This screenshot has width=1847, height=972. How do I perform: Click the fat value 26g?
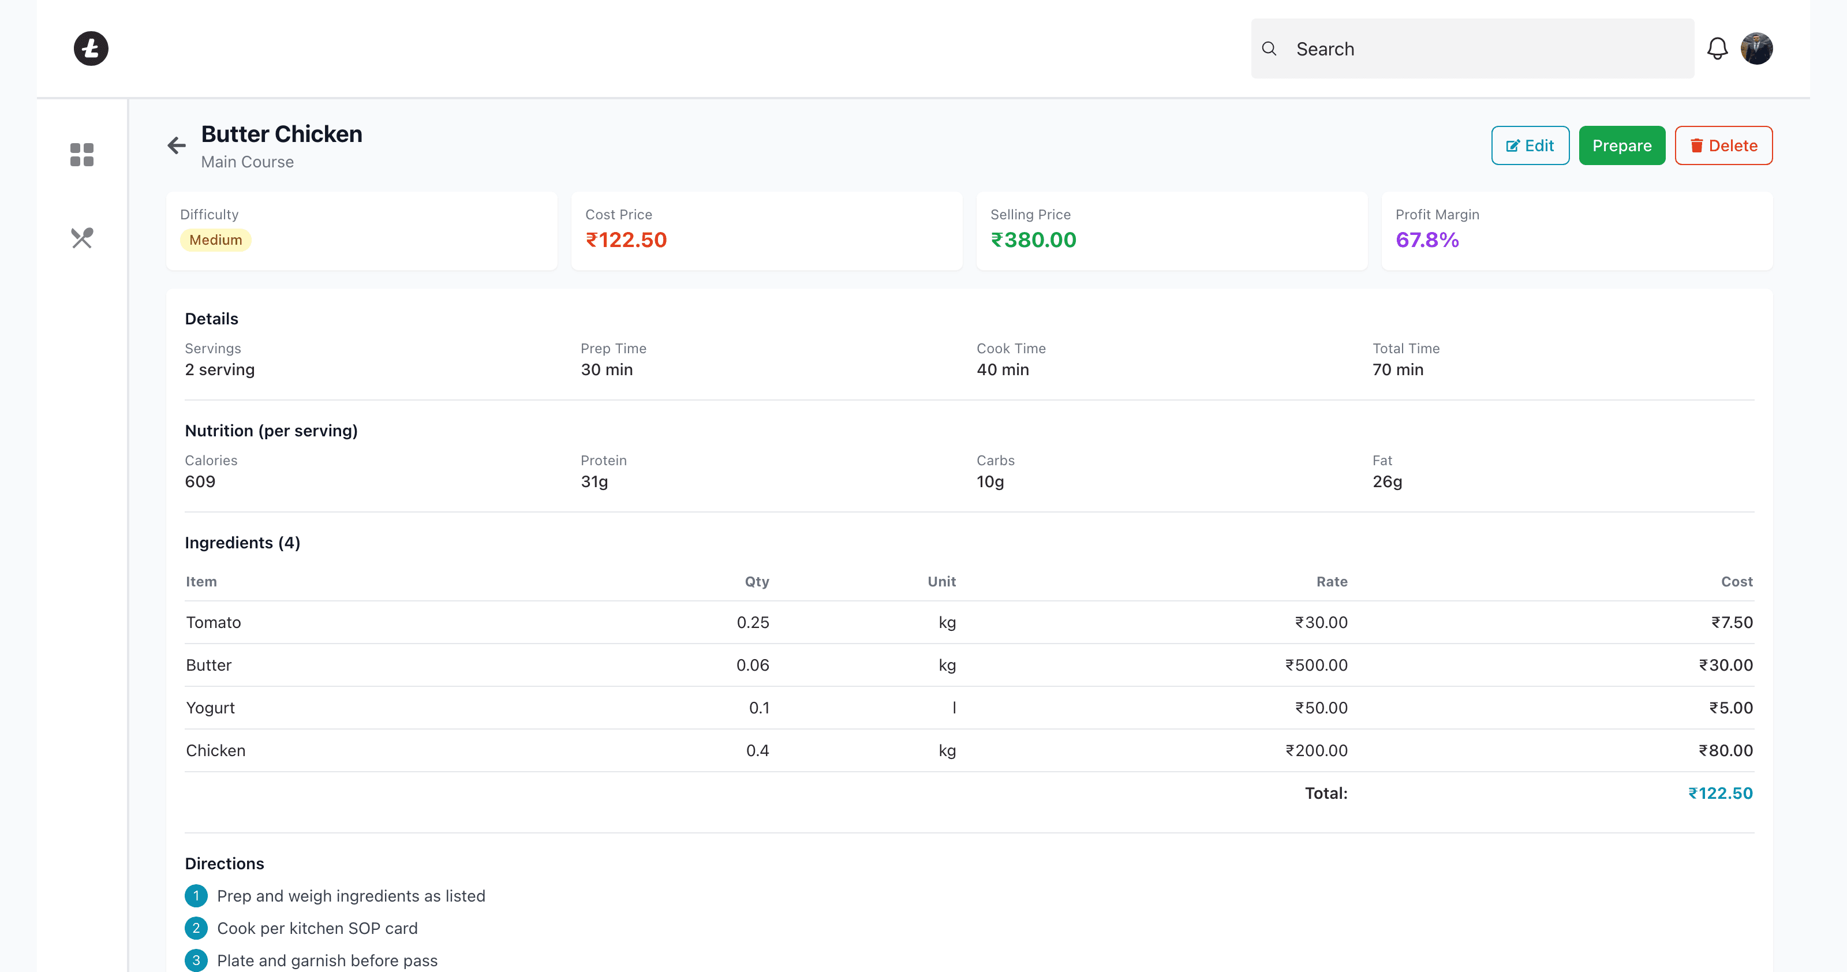click(x=1388, y=482)
